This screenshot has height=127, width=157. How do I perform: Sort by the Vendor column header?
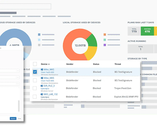pos(70,64)
